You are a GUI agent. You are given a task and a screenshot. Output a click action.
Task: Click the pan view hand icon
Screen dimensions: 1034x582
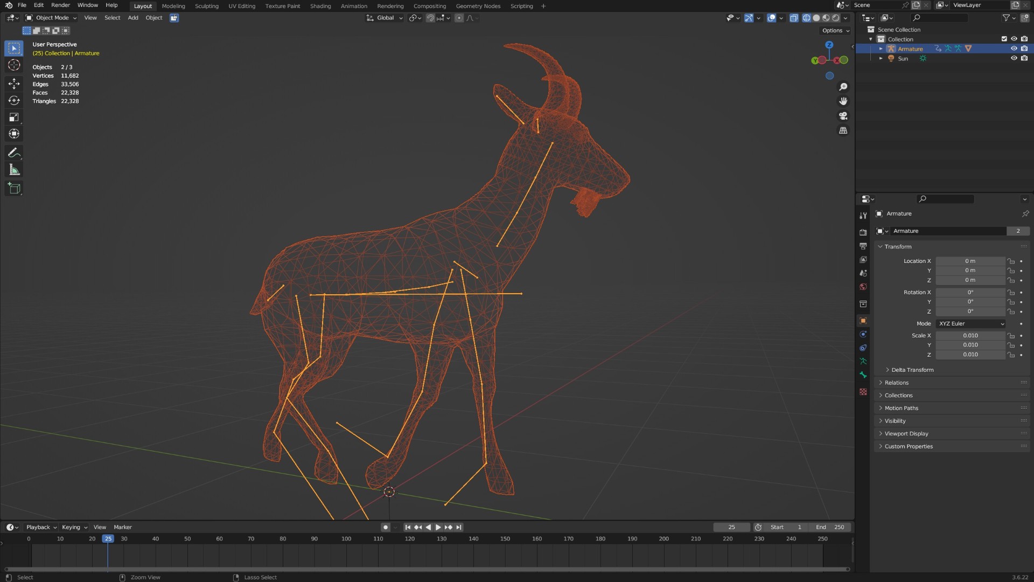click(x=843, y=101)
